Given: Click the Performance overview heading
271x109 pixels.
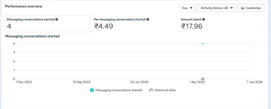Looking at the screenshot, I should click(x=24, y=6).
